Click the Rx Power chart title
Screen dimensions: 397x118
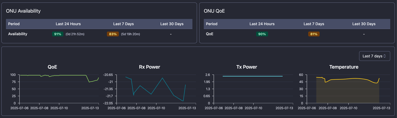149,67
